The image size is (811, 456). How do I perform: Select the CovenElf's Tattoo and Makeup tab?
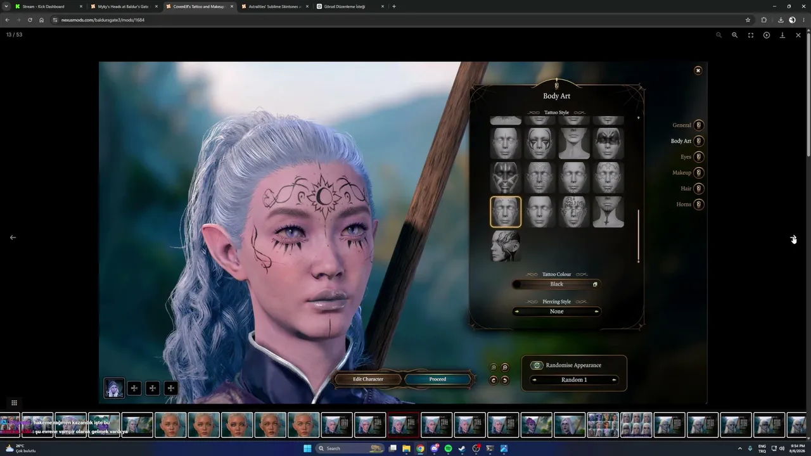(x=200, y=6)
